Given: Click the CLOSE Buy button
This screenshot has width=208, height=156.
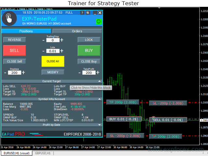Looking at the screenshot, I should coord(89,61).
